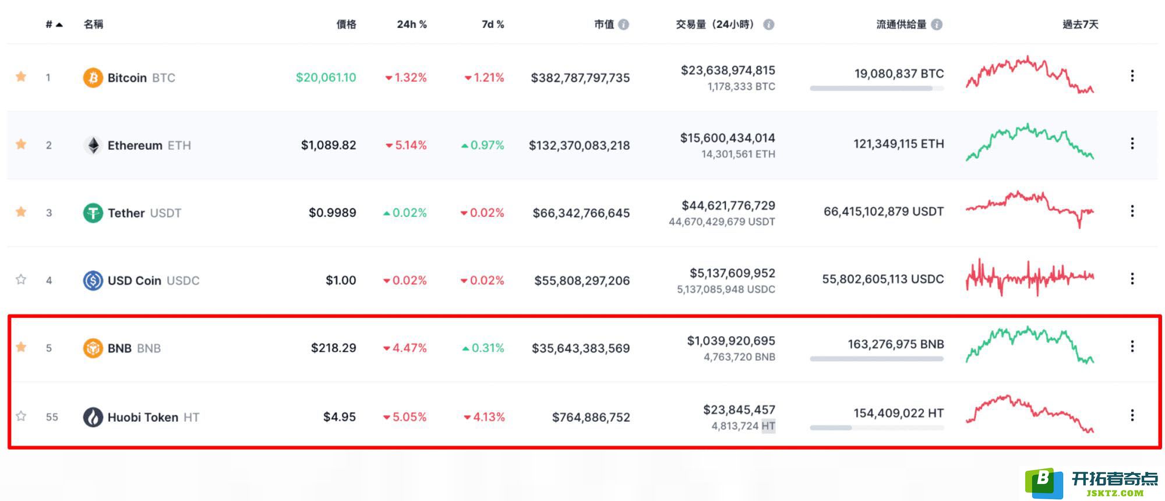1165x501 pixels.
Task: Sort by the 市值 column header
Action: [604, 24]
